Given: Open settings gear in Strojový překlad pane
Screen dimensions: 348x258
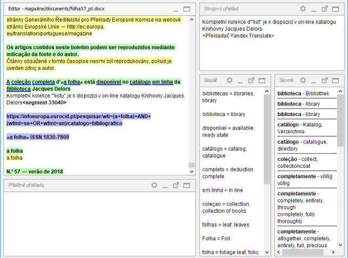Looking at the screenshot, I should tap(303, 9).
